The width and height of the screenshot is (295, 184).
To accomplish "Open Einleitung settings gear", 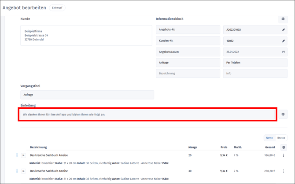I will [283, 114].
